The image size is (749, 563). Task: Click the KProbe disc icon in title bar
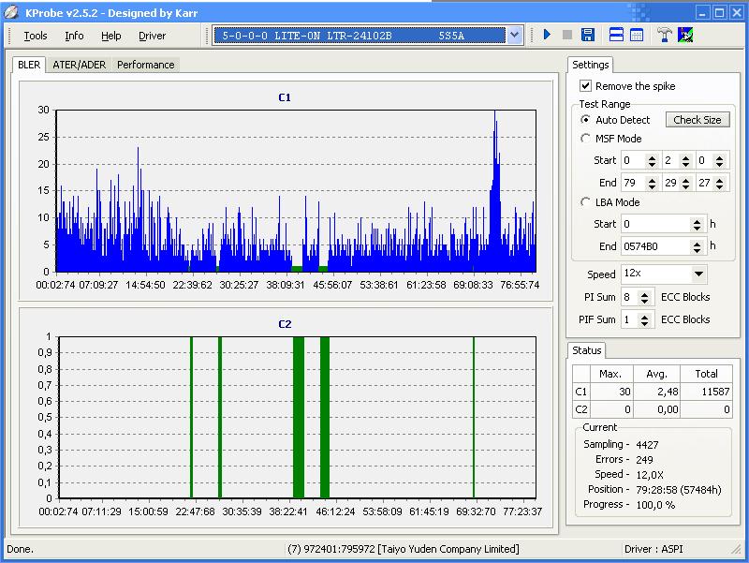click(x=11, y=11)
